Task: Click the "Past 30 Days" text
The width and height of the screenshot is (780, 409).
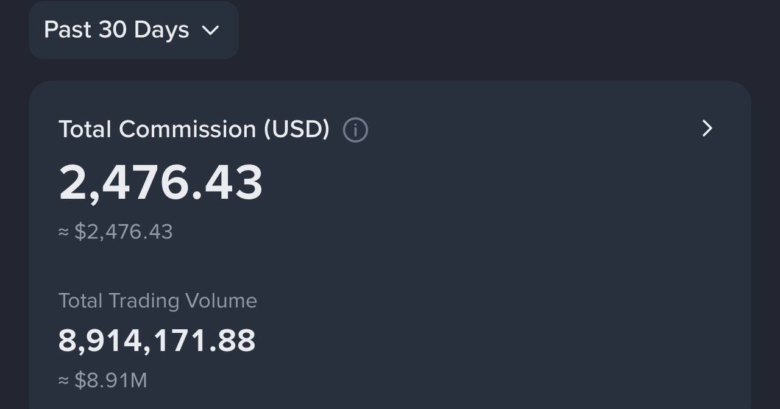Action: tap(116, 30)
